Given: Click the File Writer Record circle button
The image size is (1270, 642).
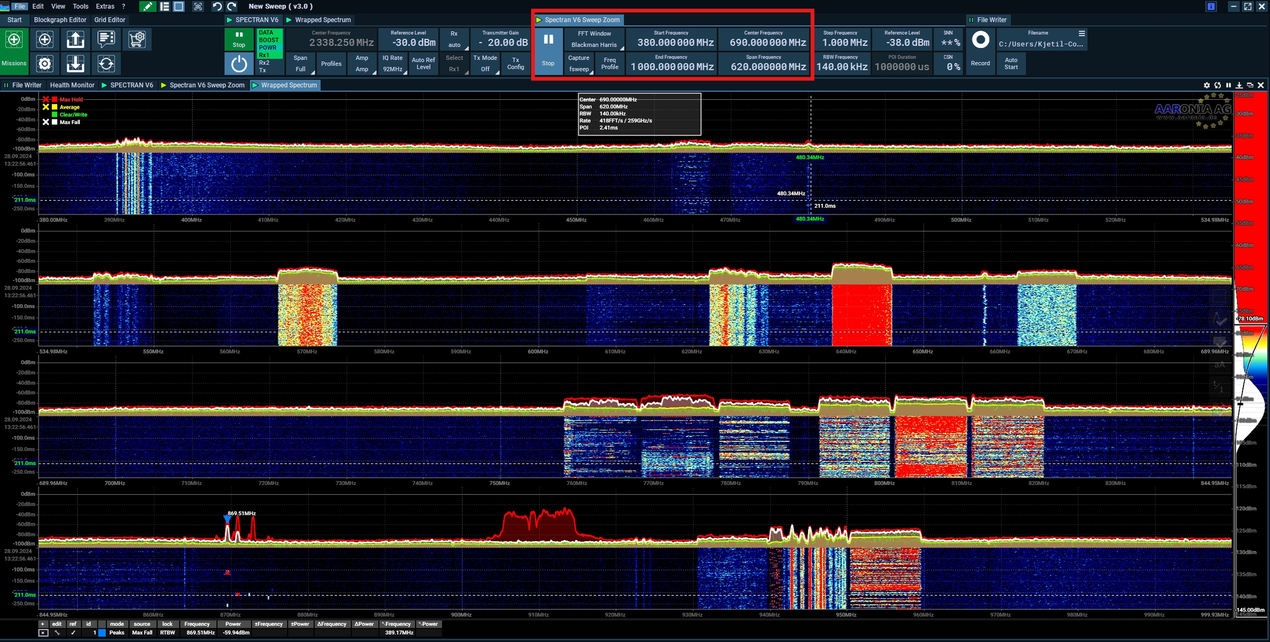Looking at the screenshot, I should (980, 40).
